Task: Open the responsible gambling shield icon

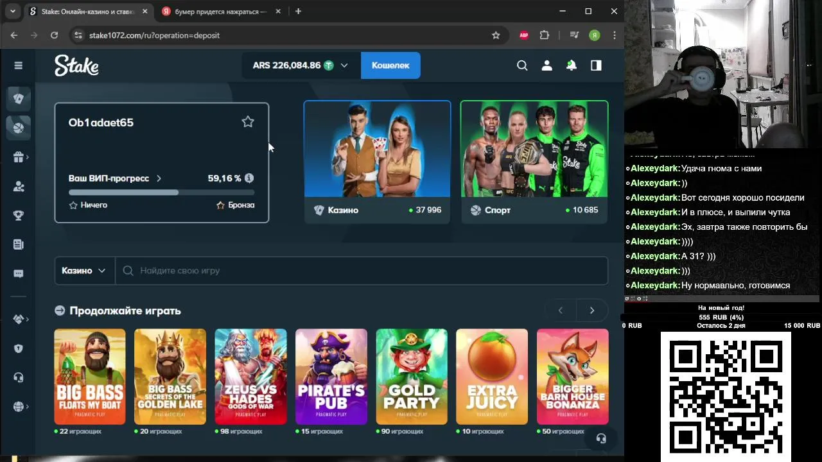Action: (x=18, y=348)
